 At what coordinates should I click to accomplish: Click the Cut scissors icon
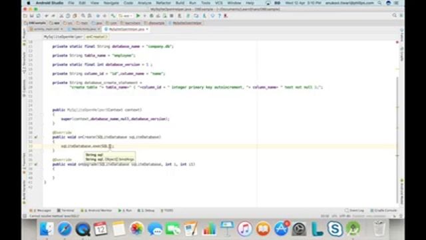61,16
